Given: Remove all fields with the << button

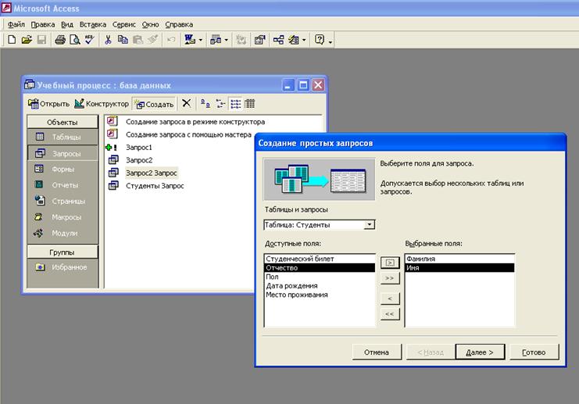Looking at the screenshot, I should [x=390, y=314].
